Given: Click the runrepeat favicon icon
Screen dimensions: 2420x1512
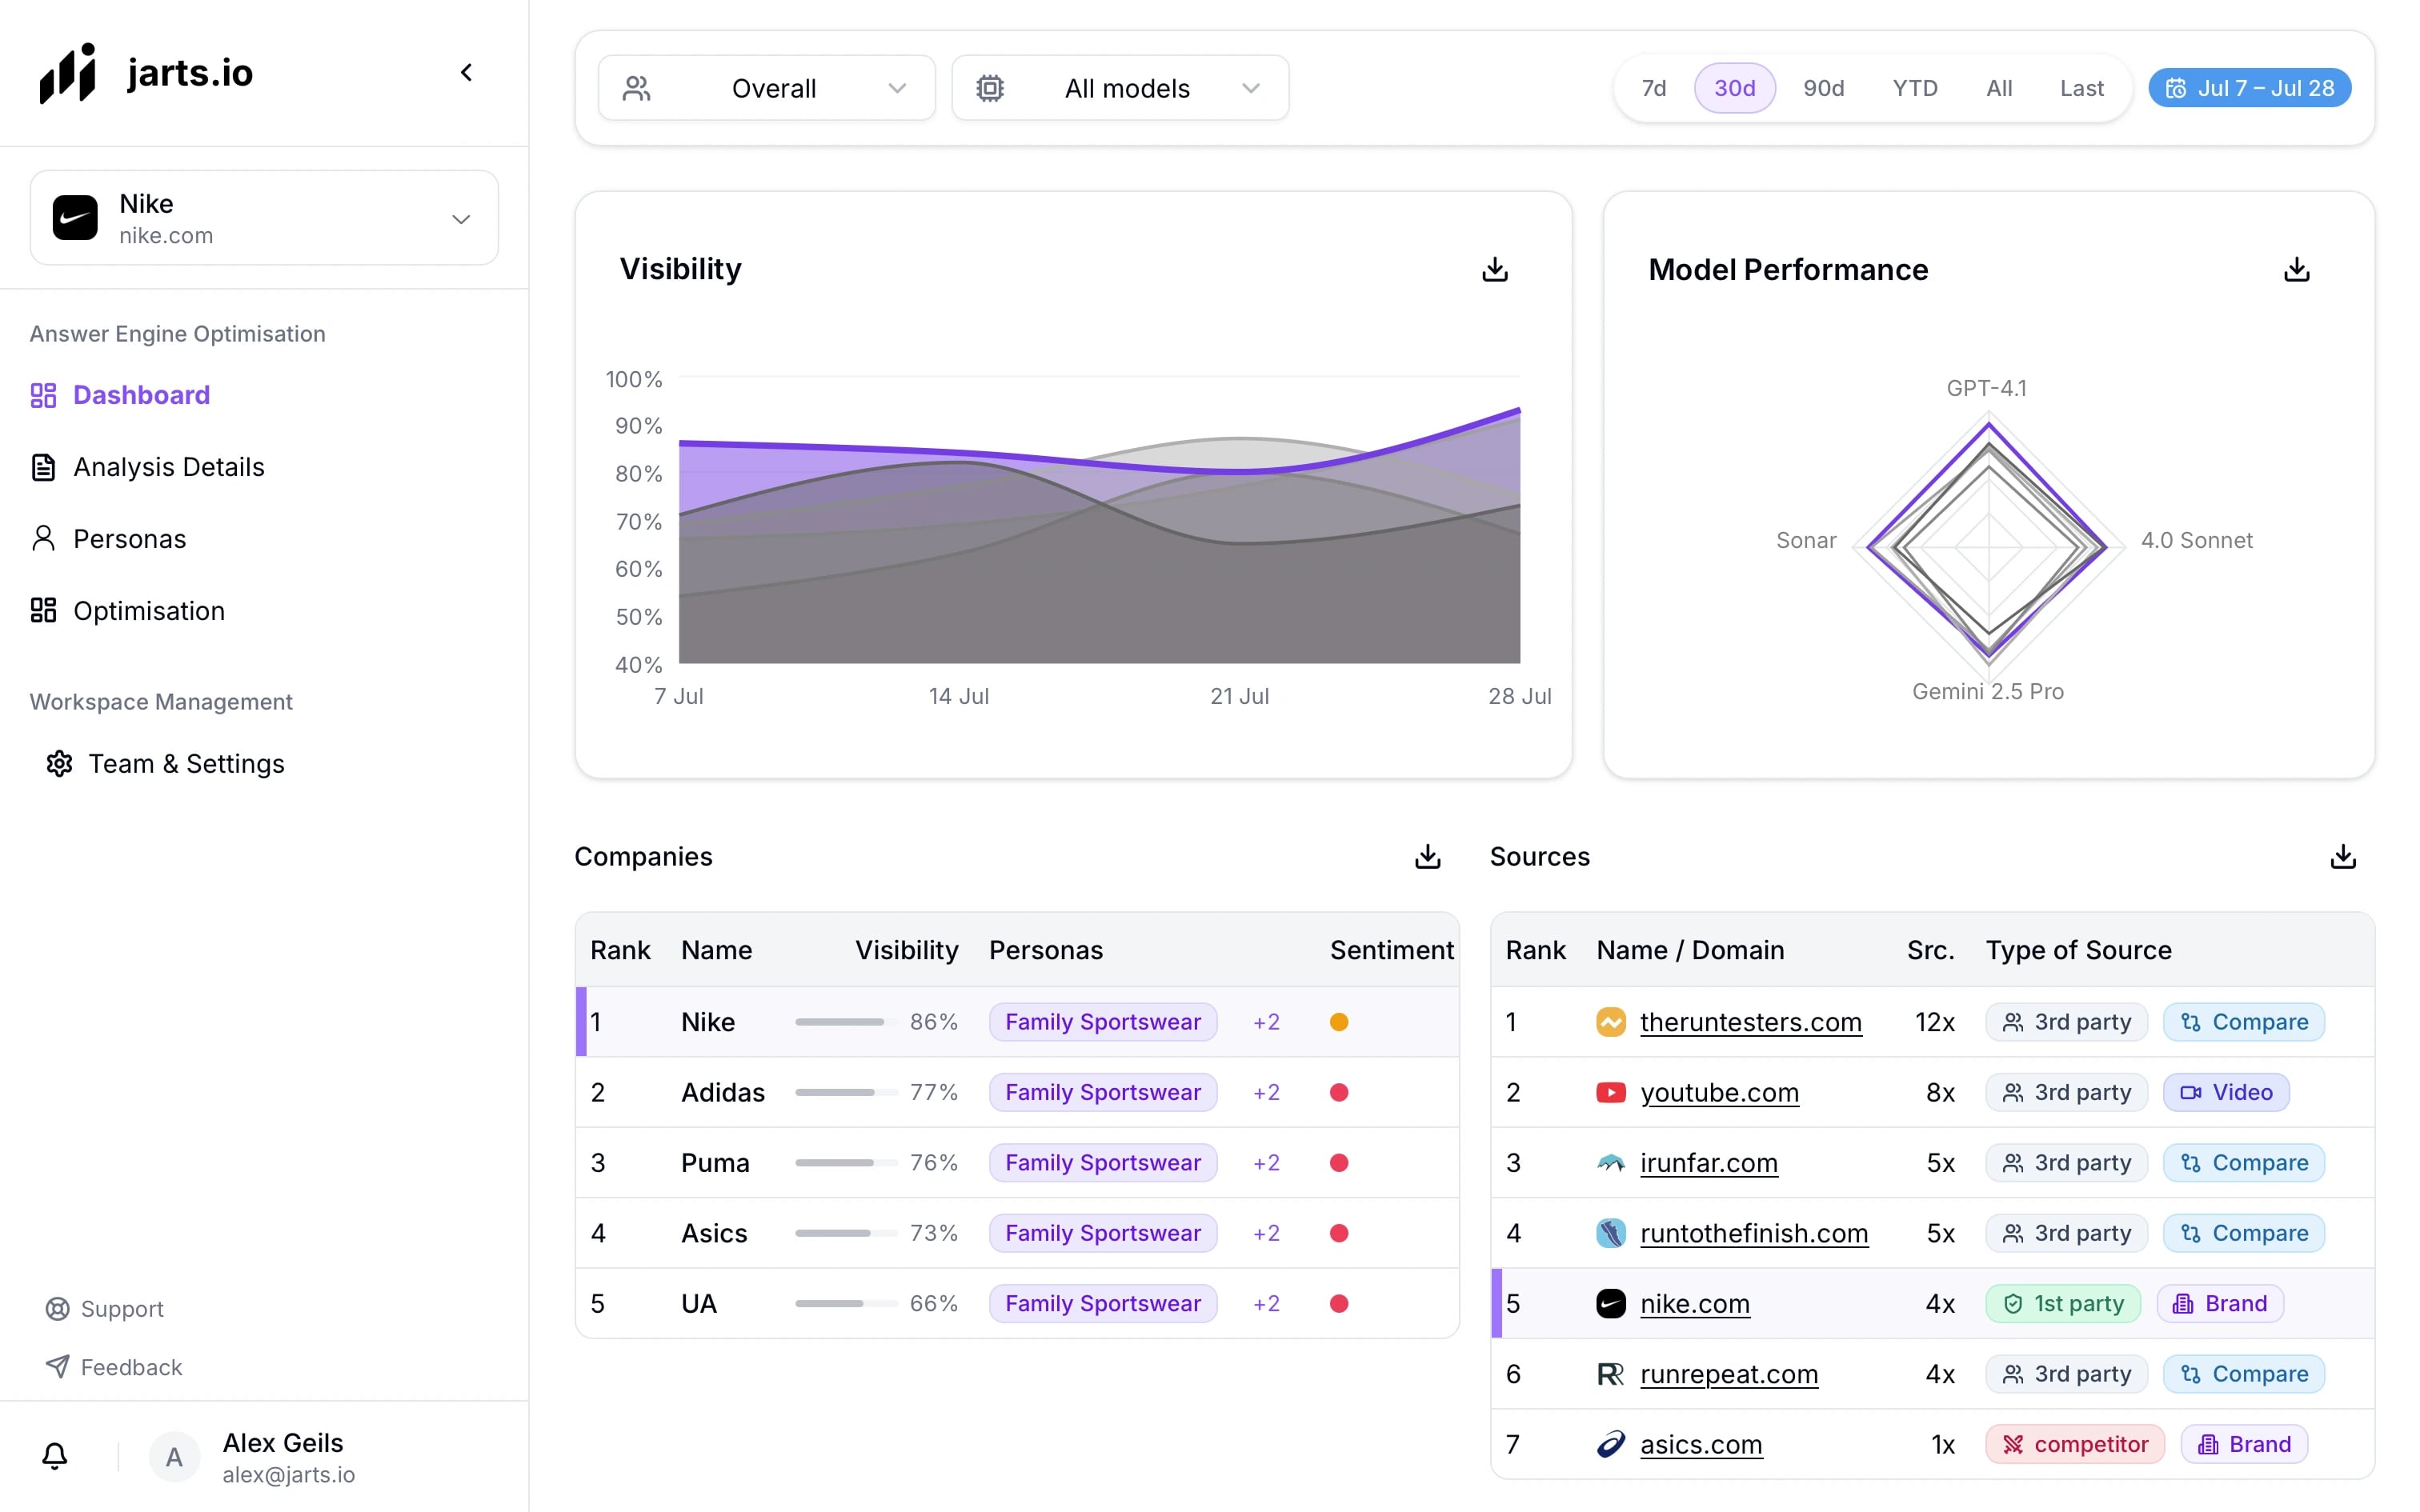Looking at the screenshot, I should 1611,1374.
